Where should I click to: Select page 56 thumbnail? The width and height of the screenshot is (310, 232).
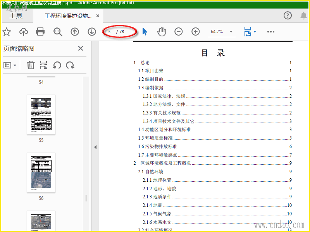[x=41, y=172]
